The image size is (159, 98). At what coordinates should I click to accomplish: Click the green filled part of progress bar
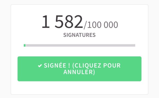tap(25, 45)
